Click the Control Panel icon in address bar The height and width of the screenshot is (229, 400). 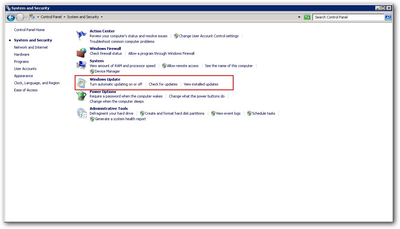click(32, 17)
